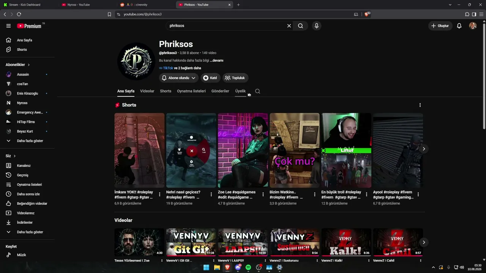The width and height of the screenshot is (486, 273).
Task: Close the Phriksos - YouTube browser tab
Action: click(x=229, y=5)
